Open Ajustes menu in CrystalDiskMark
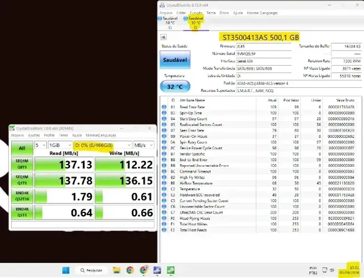The height and width of the screenshot is (278, 364). point(33,135)
